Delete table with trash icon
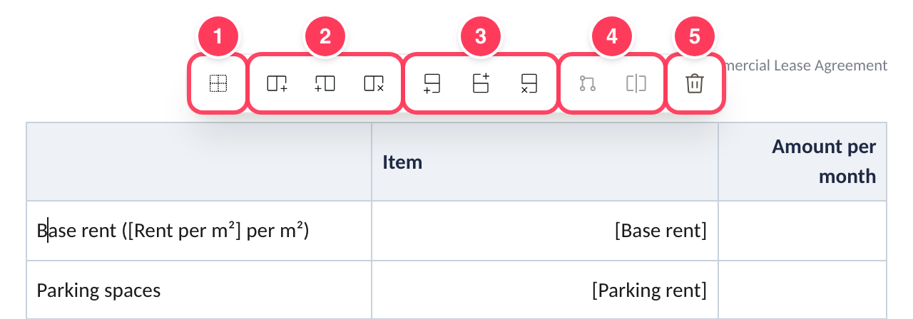The height and width of the screenshot is (319, 913). tap(695, 83)
